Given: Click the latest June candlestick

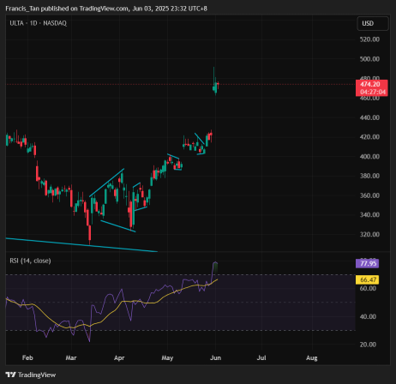Looking at the screenshot, I should pyautogui.click(x=218, y=84).
